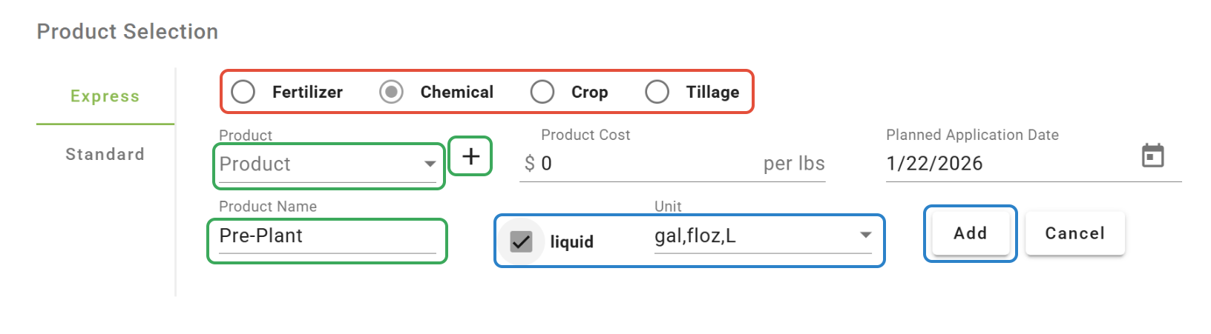Click the gal,floz,L unit selector
The height and width of the screenshot is (334, 1211).
(749, 236)
